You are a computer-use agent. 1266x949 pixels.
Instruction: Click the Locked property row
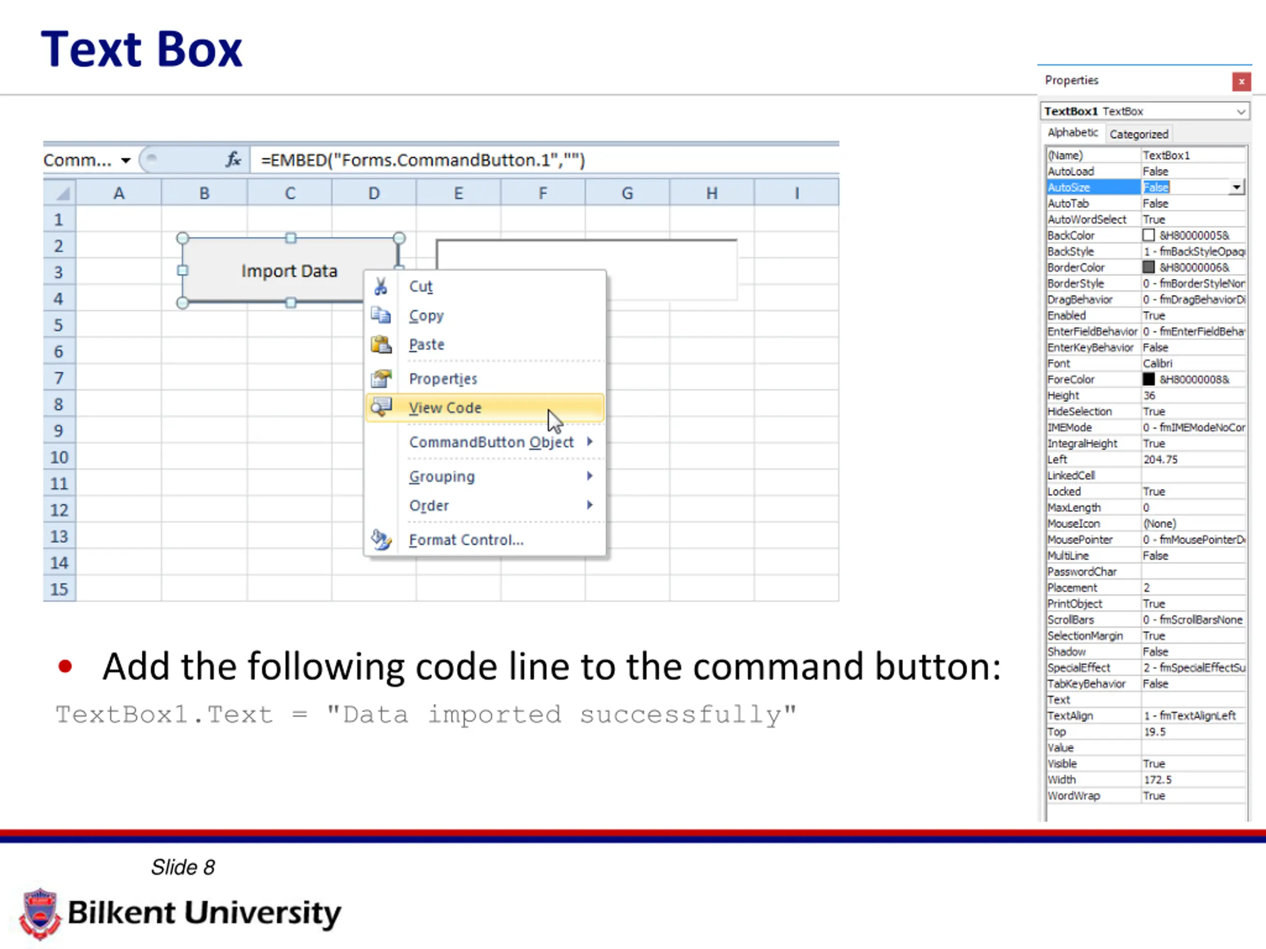pyautogui.click(x=1146, y=491)
